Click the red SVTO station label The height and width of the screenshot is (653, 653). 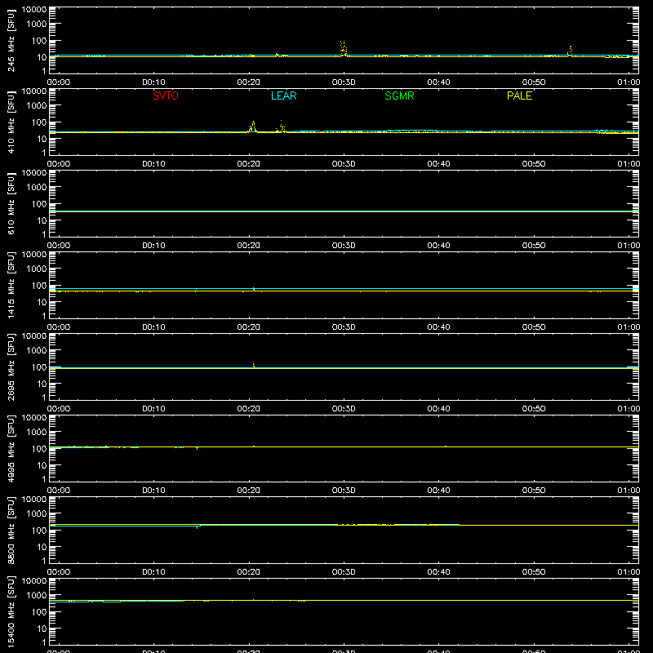point(166,96)
